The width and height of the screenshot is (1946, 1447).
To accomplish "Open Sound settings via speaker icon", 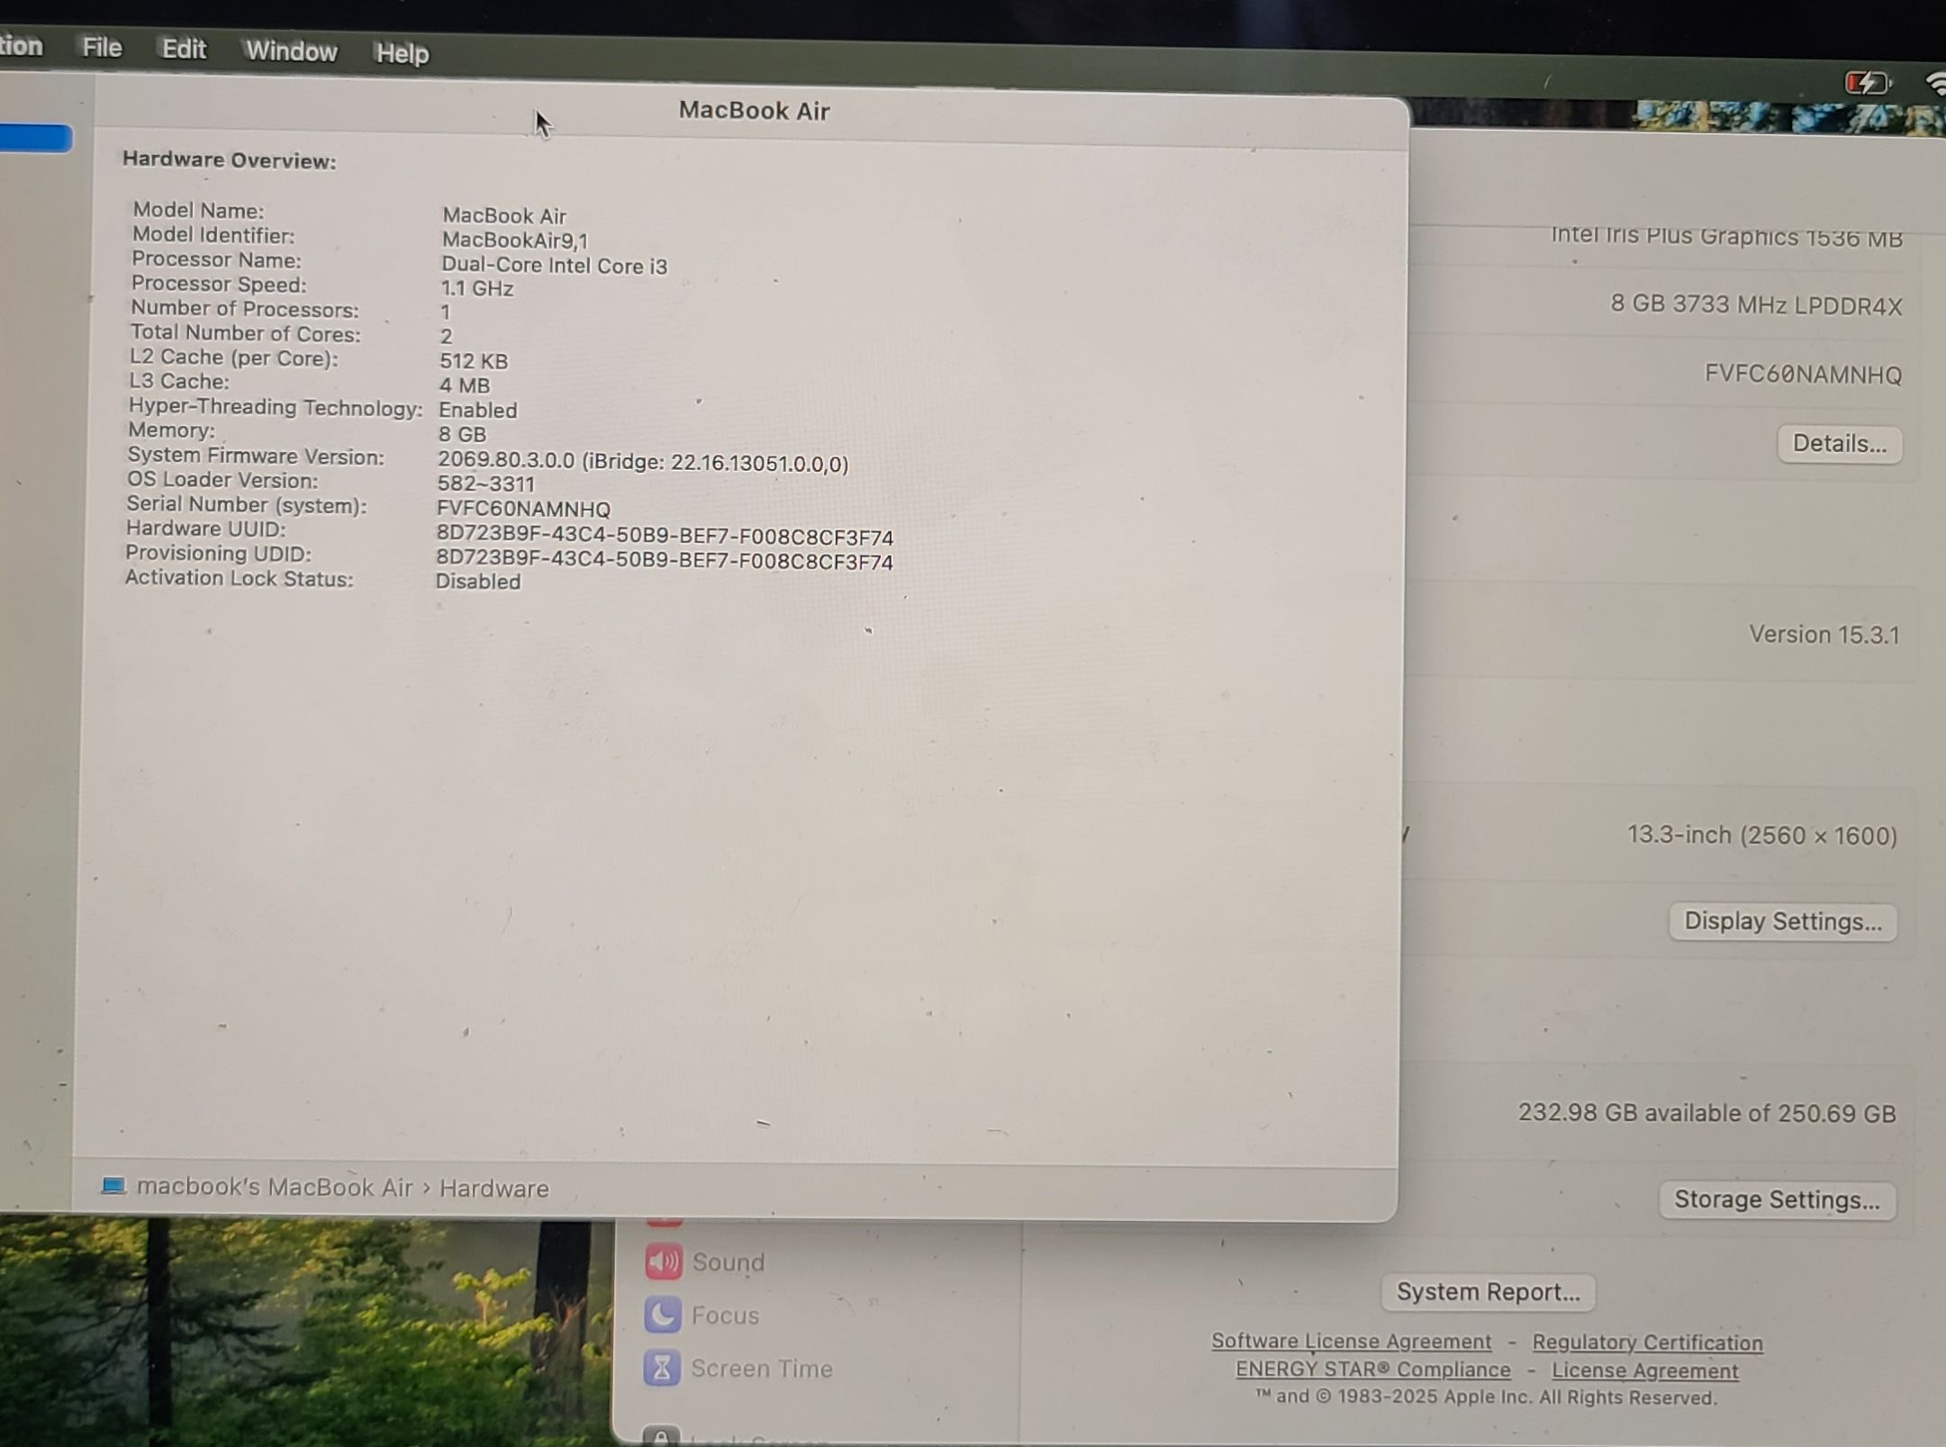I will point(664,1262).
